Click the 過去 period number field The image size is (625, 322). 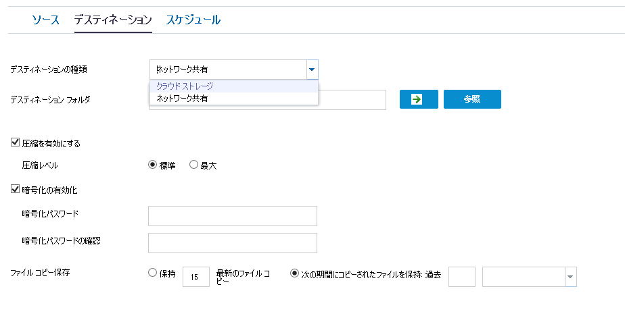point(462,277)
